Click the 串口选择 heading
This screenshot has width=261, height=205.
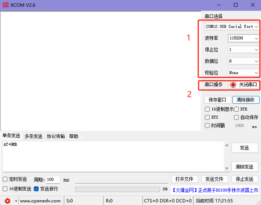tap(214, 17)
